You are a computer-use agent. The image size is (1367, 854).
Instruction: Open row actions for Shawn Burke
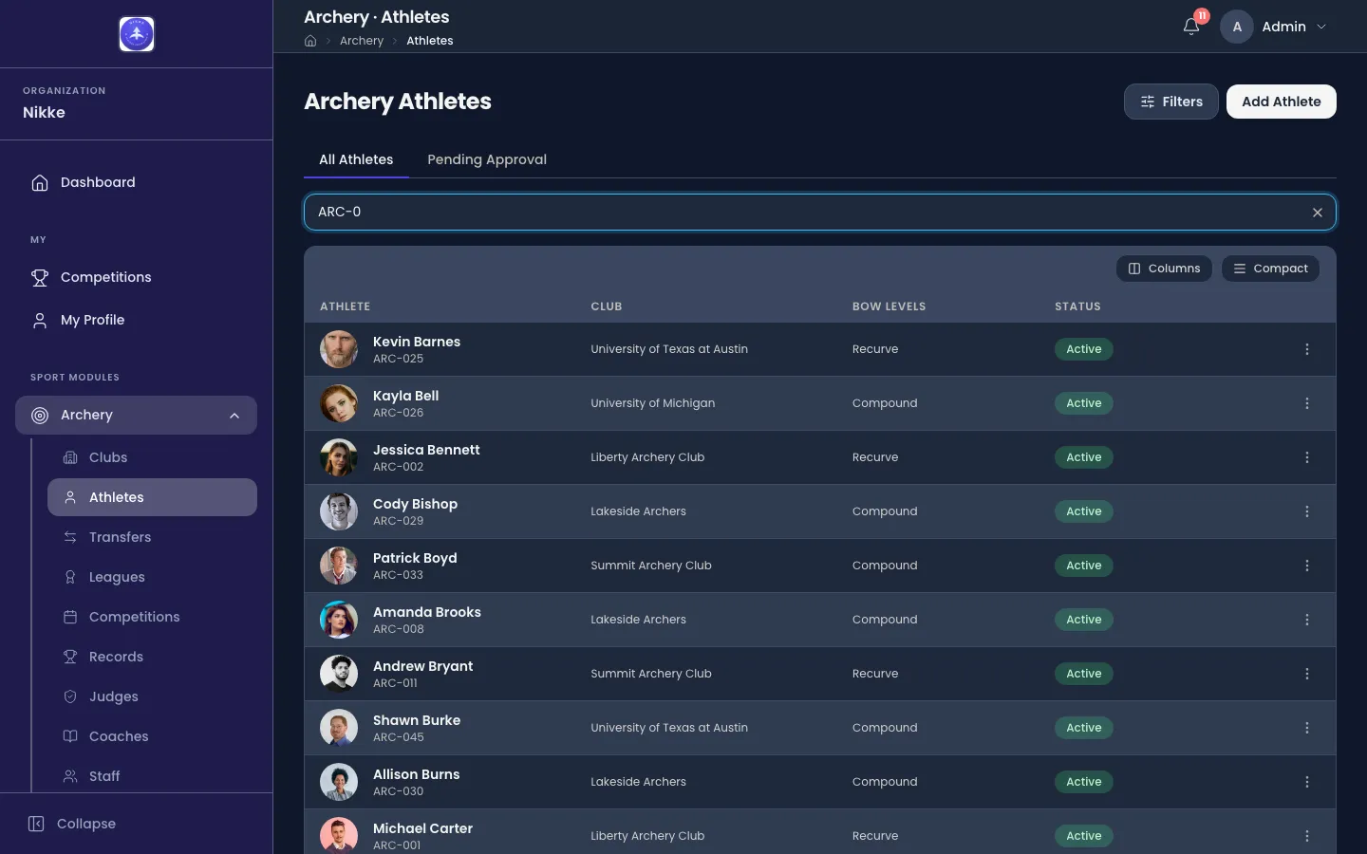[1307, 728]
